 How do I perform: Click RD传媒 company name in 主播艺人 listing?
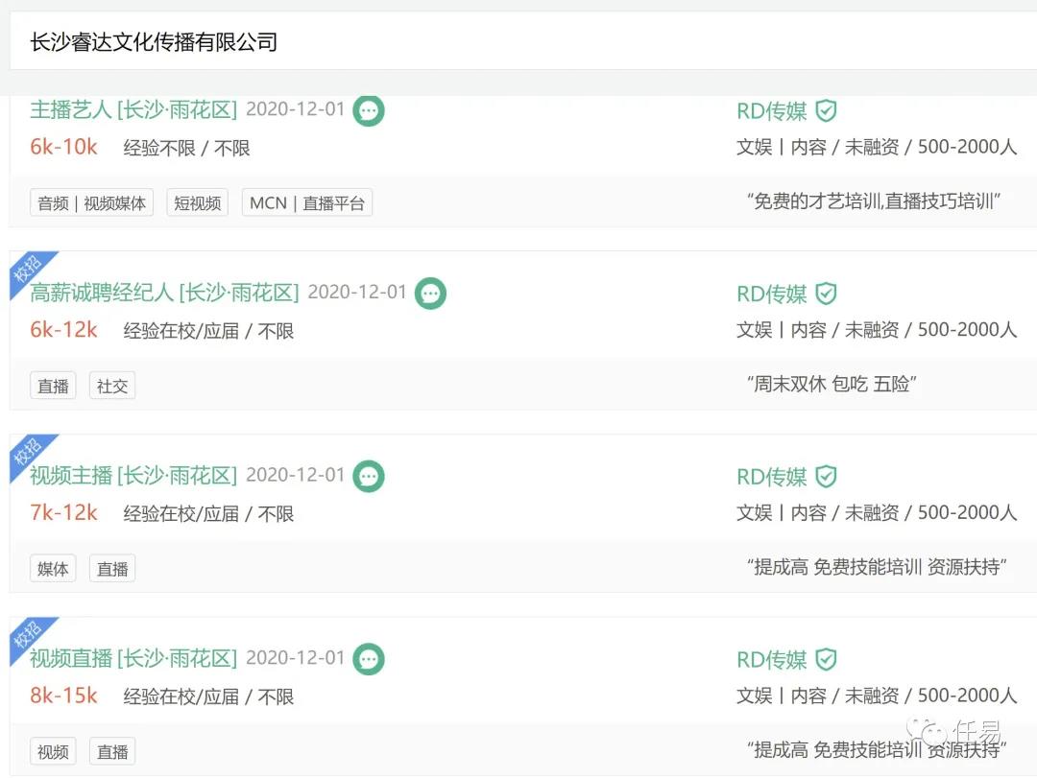(x=771, y=111)
